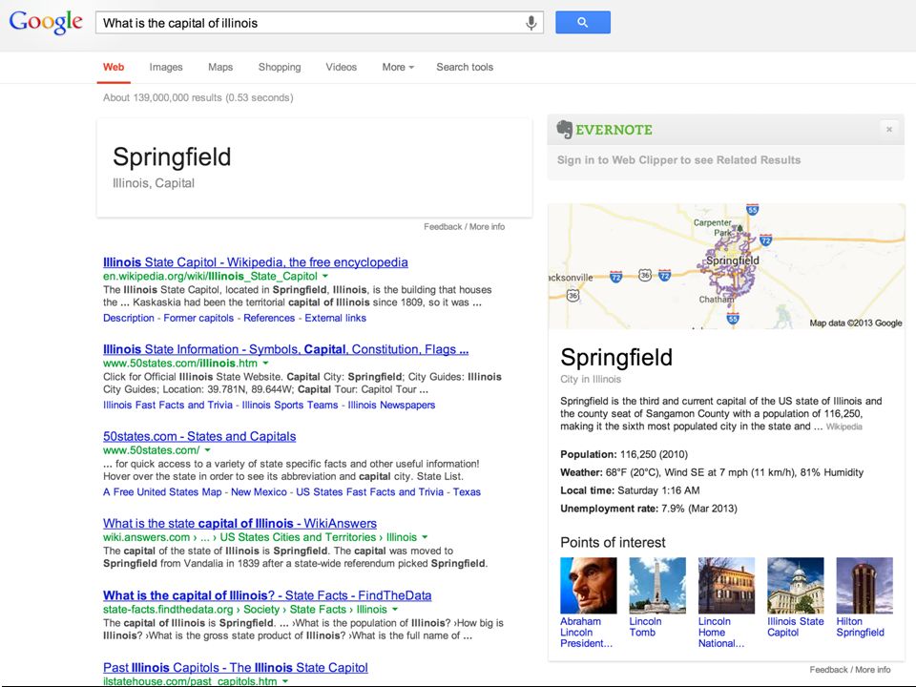Open the 50states.com States and Capitals link
This screenshot has width=916, height=687.
click(199, 436)
